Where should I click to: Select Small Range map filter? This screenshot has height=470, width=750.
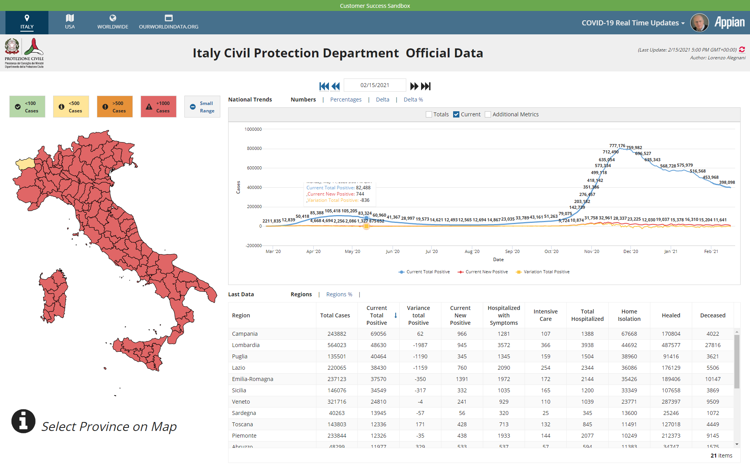coord(202,107)
